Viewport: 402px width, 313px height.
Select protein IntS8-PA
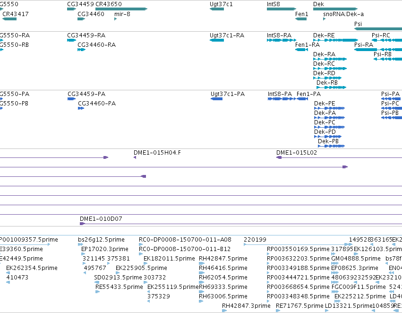tap(282, 99)
